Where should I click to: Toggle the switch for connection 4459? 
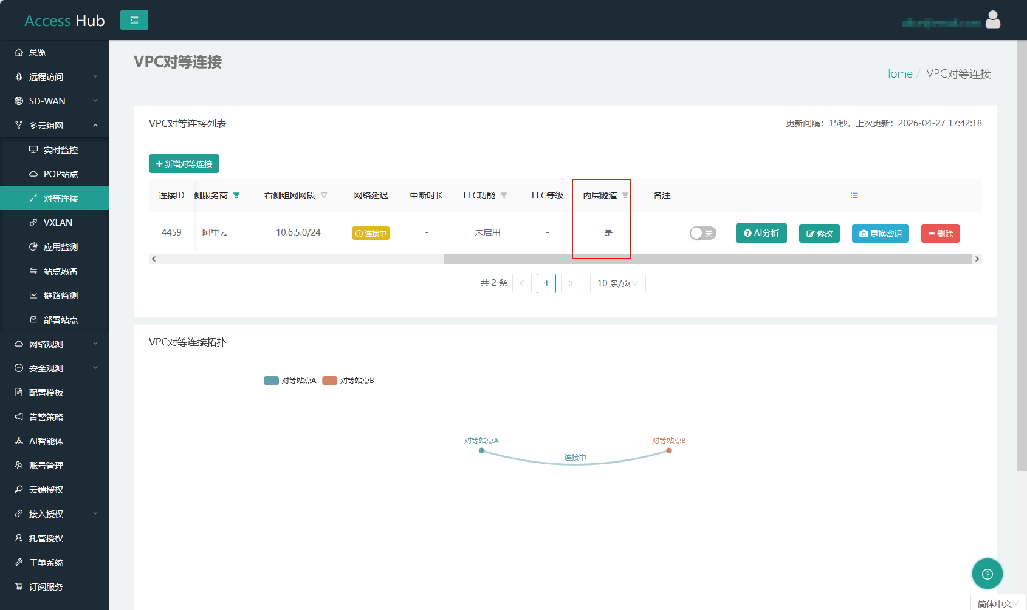pos(702,233)
